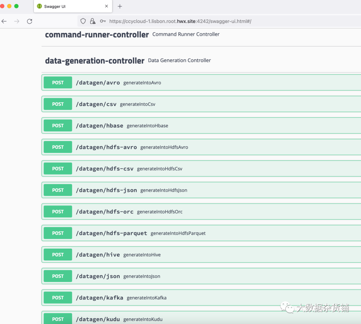Open a new tab with plus button
Image resolution: width=361 pixels, height=324 pixels.
tap(120, 6)
